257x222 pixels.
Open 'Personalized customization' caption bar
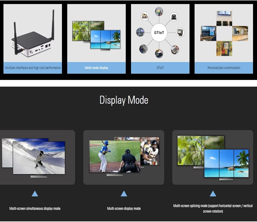point(224,68)
